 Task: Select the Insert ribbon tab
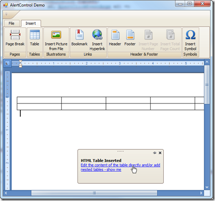point(31,23)
